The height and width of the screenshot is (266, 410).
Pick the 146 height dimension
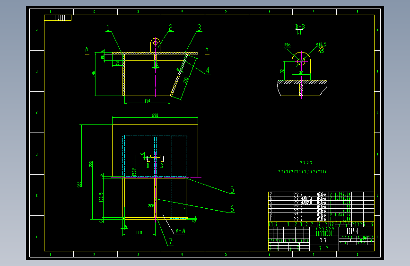[x=93, y=74]
